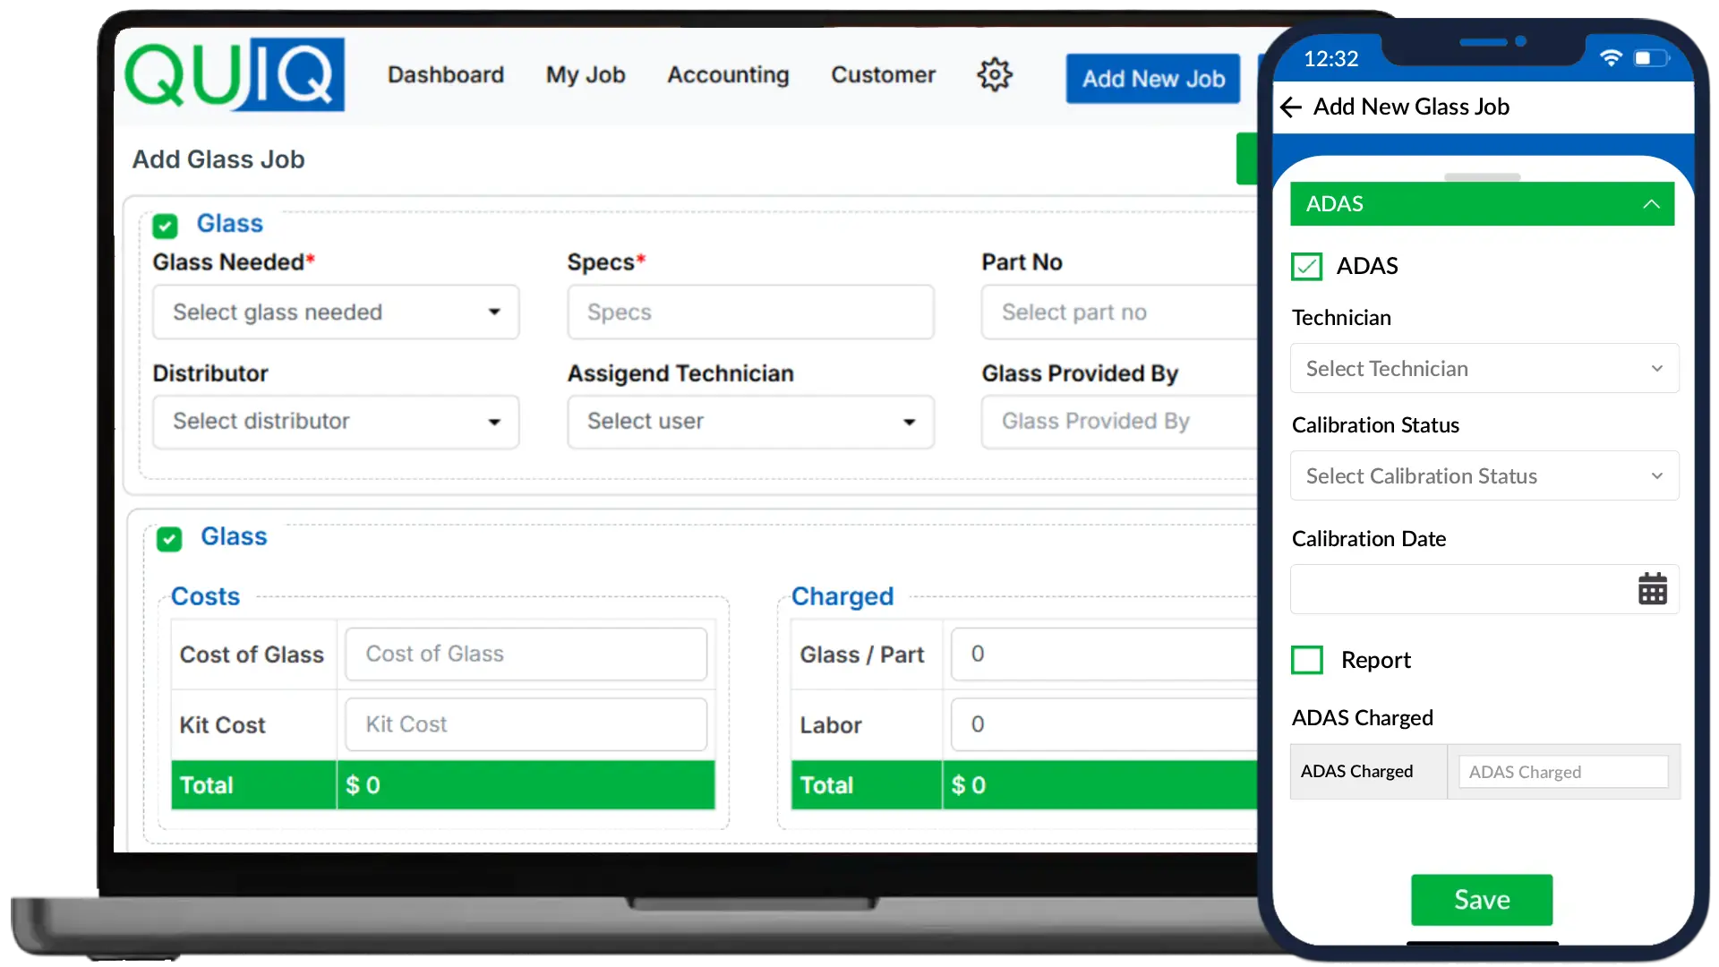Open the Dashboard menu item
This screenshot has height=967, width=1719.
click(x=446, y=75)
